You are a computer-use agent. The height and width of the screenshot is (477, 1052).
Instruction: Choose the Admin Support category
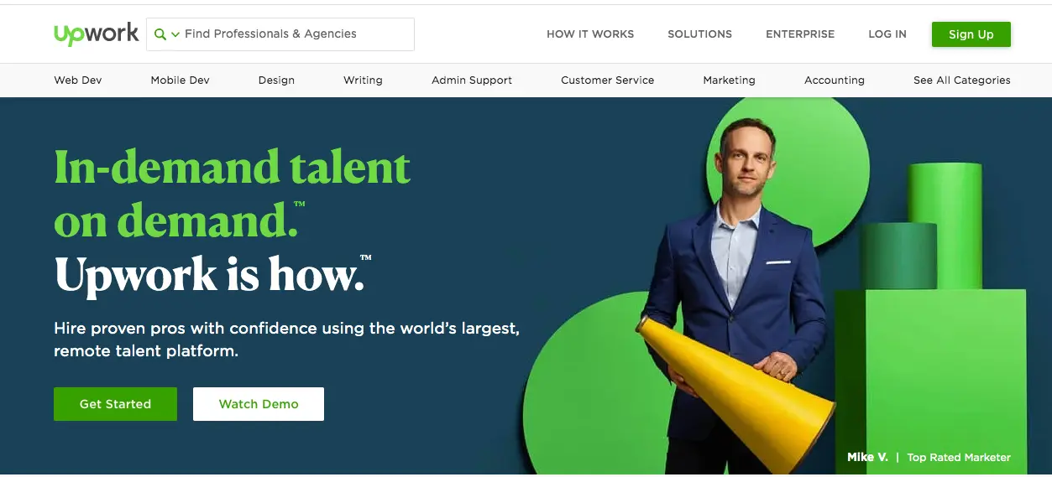pos(472,80)
